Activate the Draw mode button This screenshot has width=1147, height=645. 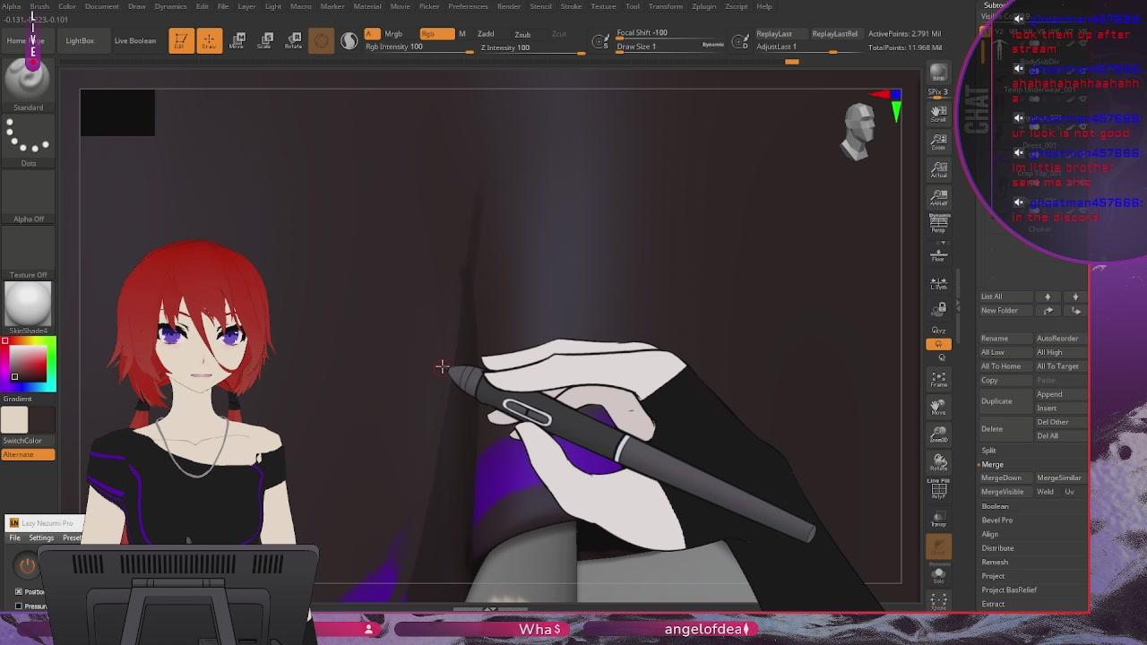point(209,41)
